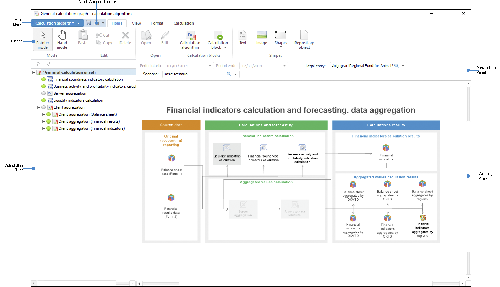Move item up with the up arrow
The height and width of the screenshot is (287, 500).
point(38,64)
